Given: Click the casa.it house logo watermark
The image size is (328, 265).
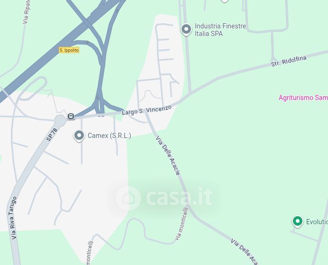Looking at the screenshot, I should point(128,198).
